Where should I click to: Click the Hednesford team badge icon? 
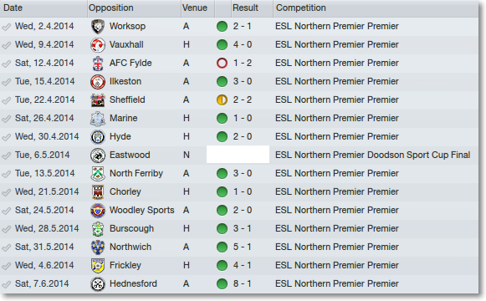[x=98, y=284]
